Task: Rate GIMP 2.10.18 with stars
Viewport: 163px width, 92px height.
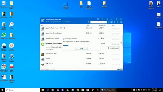Action: tap(115, 64)
